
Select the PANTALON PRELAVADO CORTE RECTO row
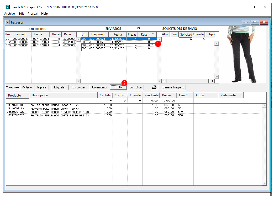[134, 115]
